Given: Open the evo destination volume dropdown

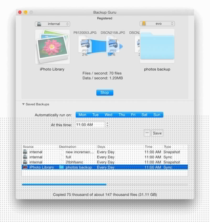Looking at the screenshot, I should tap(157, 24).
